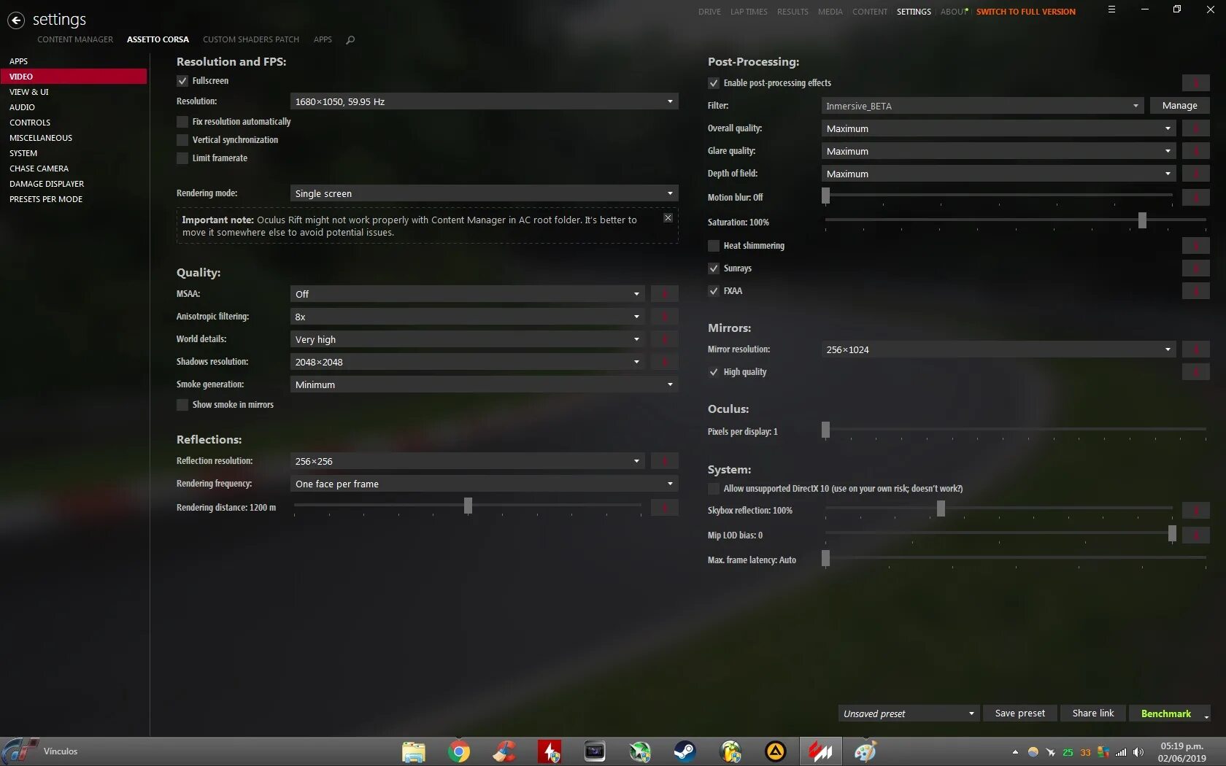Image resolution: width=1226 pixels, height=766 pixels.
Task: Uncheck the Fullscreen checkbox
Action: click(182, 81)
